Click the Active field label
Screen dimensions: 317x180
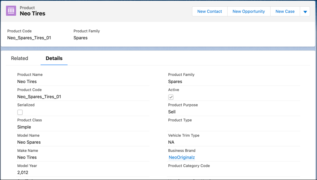pyautogui.click(x=174, y=90)
